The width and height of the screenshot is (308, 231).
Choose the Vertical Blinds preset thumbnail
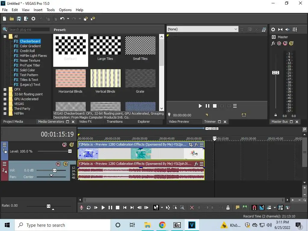coord(106,78)
